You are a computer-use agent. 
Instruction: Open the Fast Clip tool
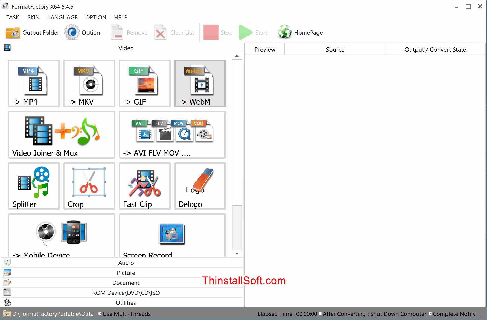click(145, 186)
